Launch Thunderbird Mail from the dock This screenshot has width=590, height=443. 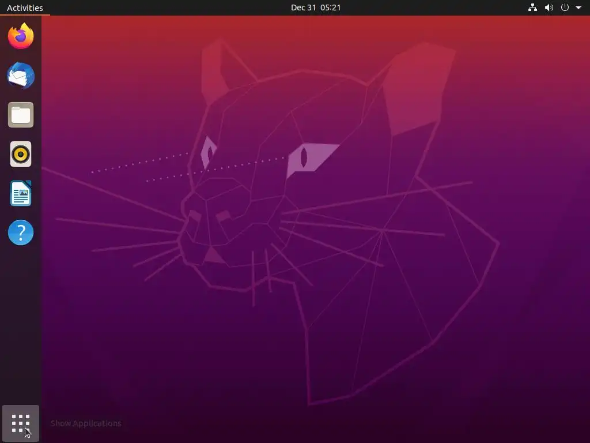coord(21,76)
